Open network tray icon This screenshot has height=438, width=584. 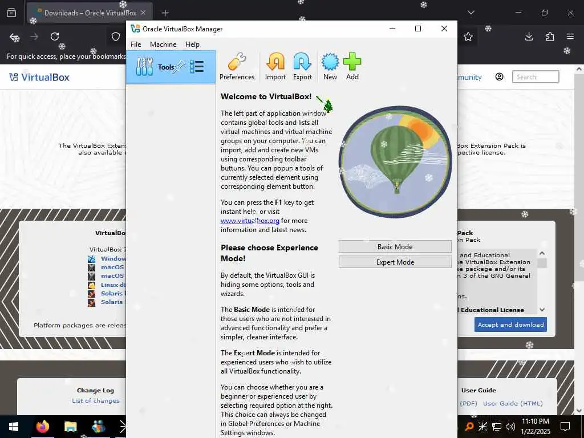click(497, 427)
